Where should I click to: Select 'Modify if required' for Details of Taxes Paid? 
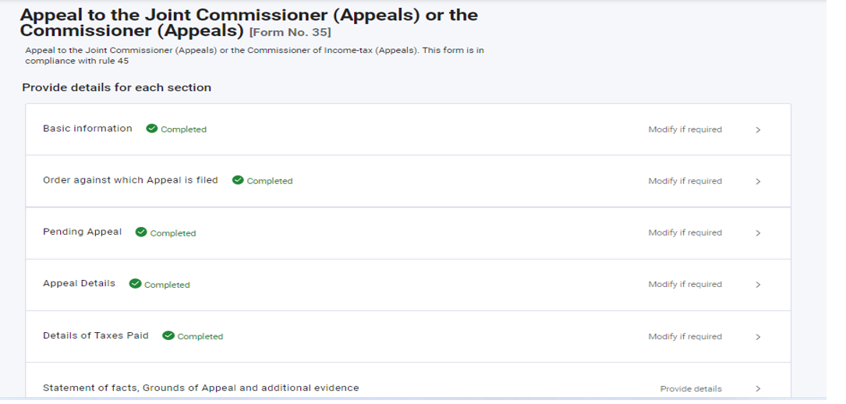(685, 337)
